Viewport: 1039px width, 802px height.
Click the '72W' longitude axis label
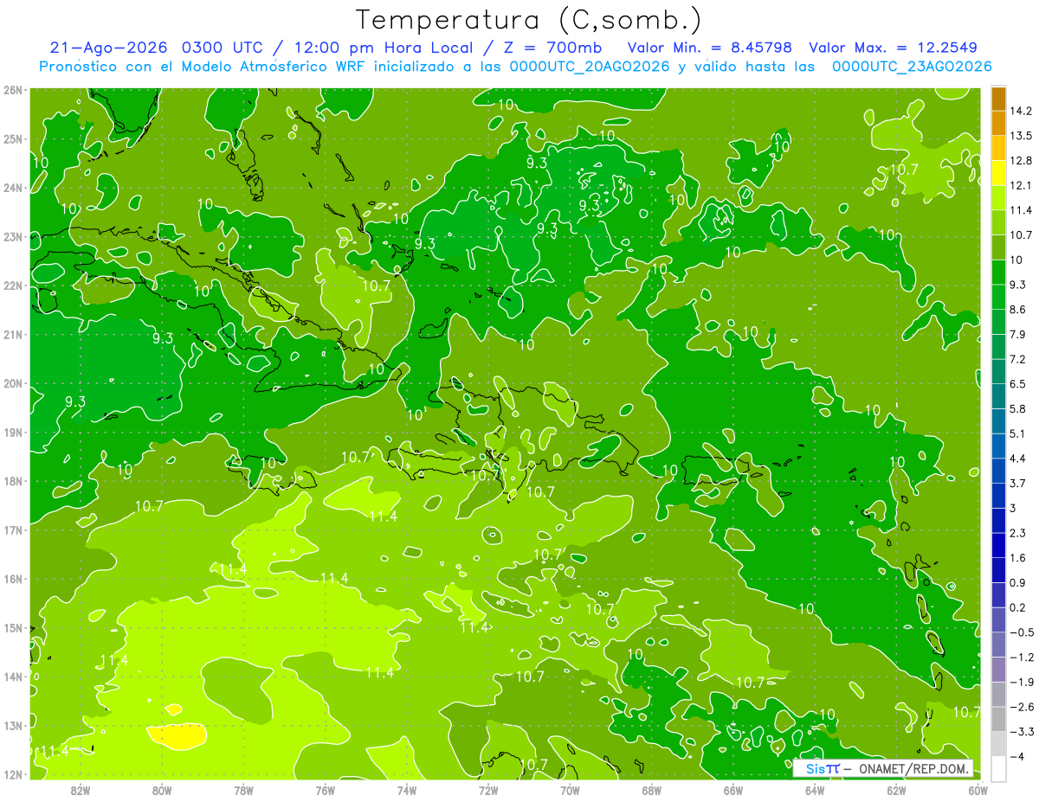[488, 790]
